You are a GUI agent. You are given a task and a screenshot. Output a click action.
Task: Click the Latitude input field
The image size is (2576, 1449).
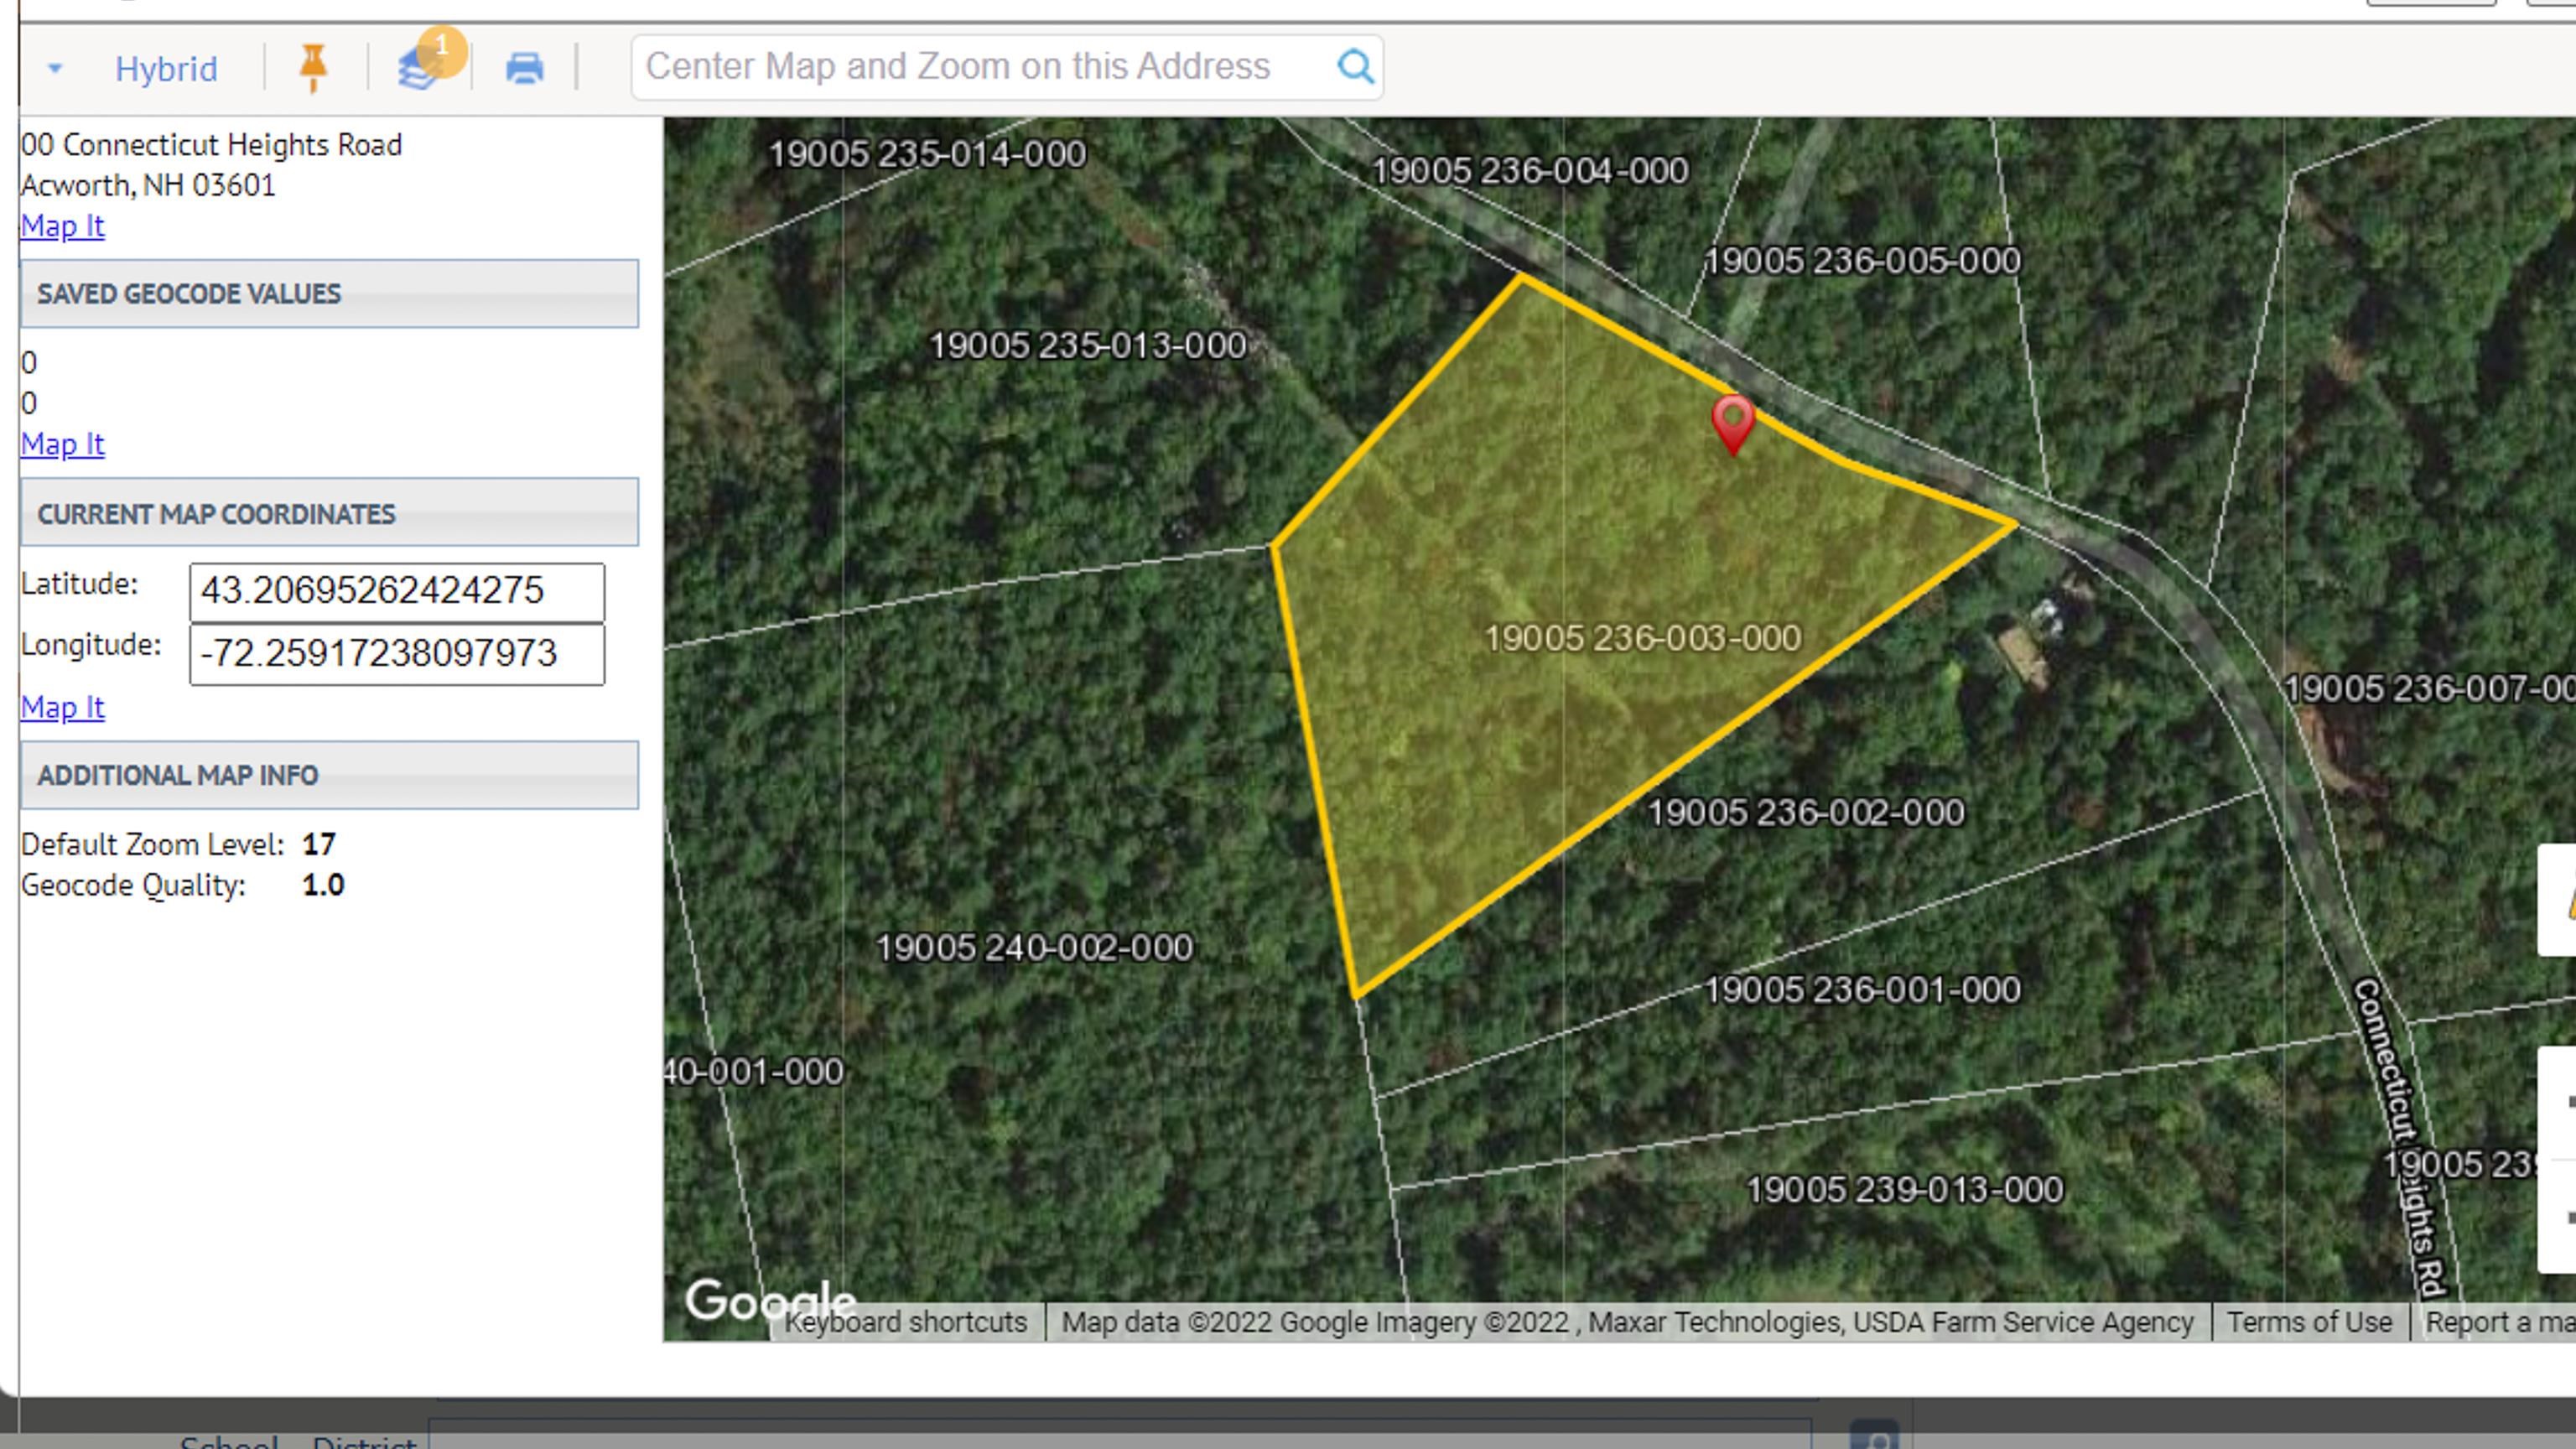pyautogui.click(x=397, y=592)
